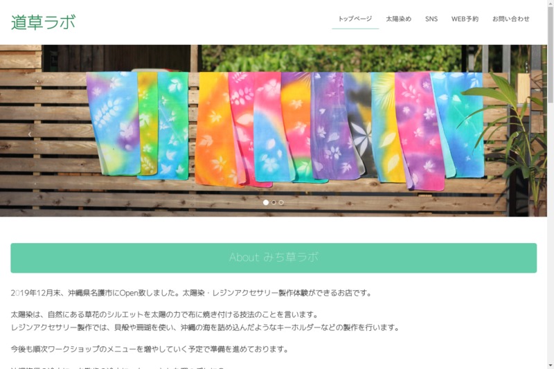The height and width of the screenshot is (369, 554).
Task: Click the sentence starting with 太陽染は、自然にある
Action: [165, 314]
